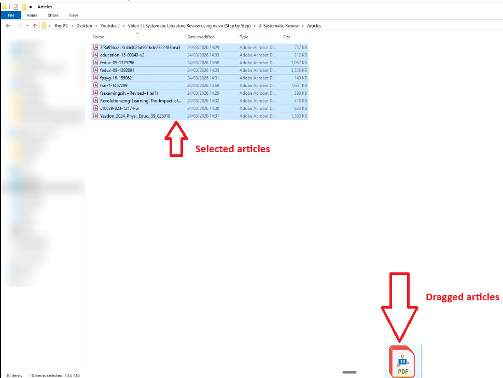Click PDF icon of Revolutionizing-Learning-The-Impact-of
503x378 pixels.
pyautogui.click(x=95, y=100)
